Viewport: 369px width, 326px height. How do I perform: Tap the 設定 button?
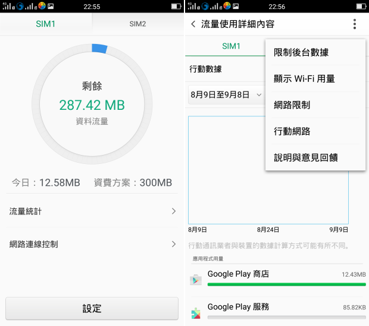[92, 308]
